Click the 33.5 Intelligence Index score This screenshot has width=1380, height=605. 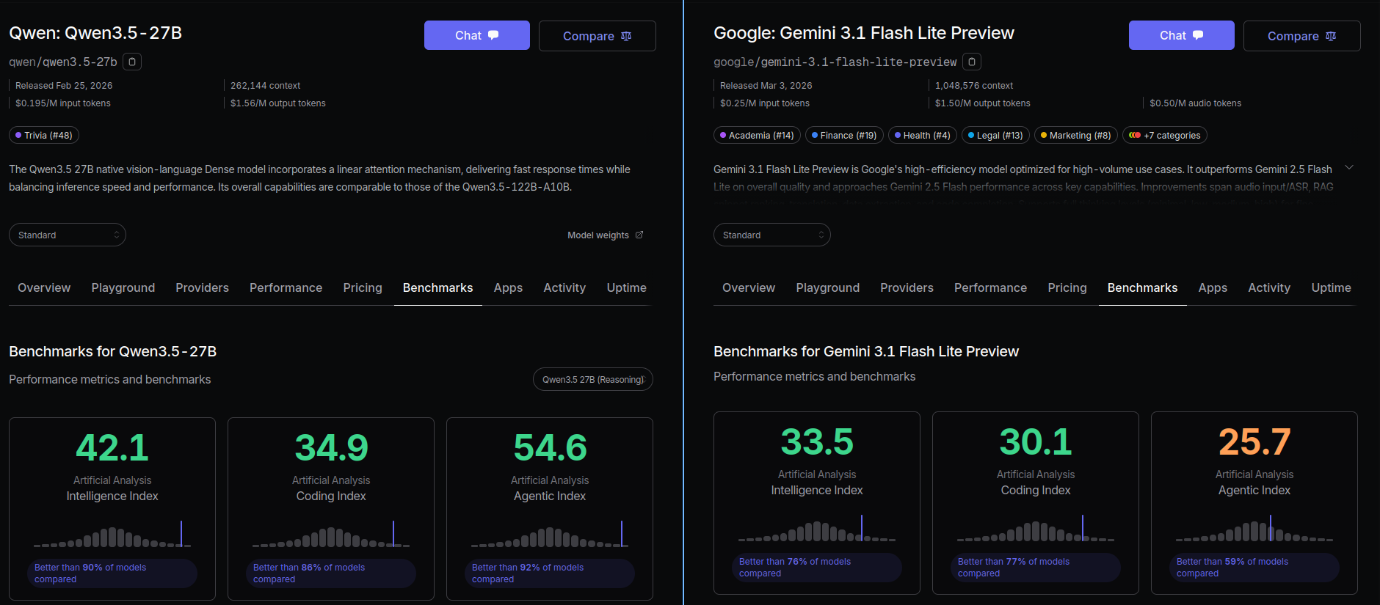pos(817,441)
